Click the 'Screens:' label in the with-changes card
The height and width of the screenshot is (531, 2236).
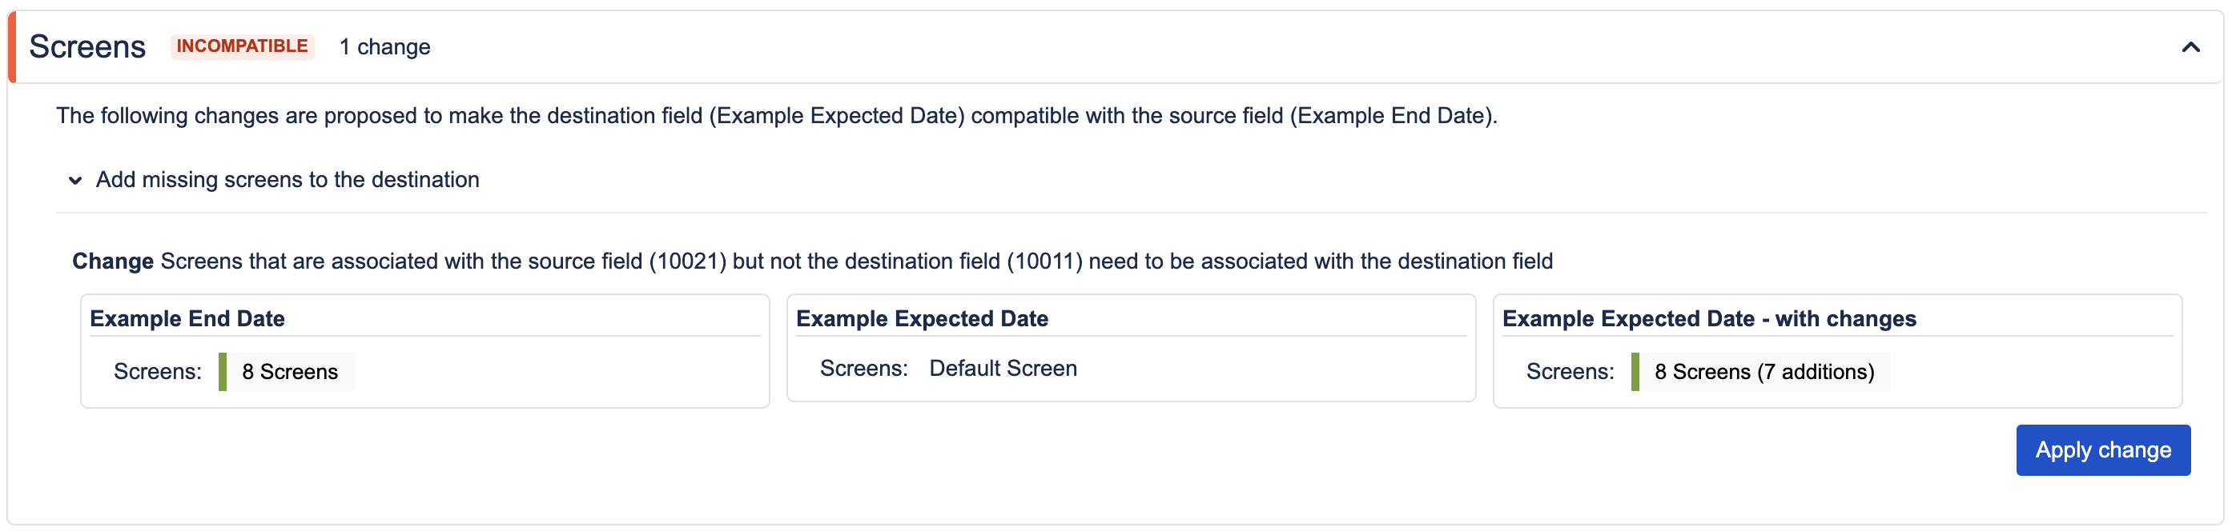[1570, 372]
